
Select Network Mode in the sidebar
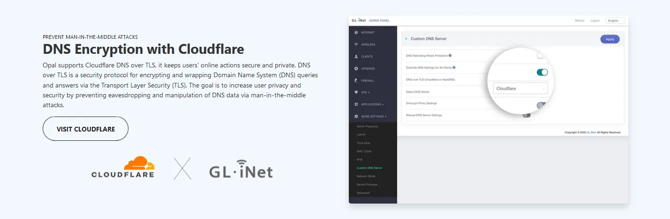coord(366,176)
